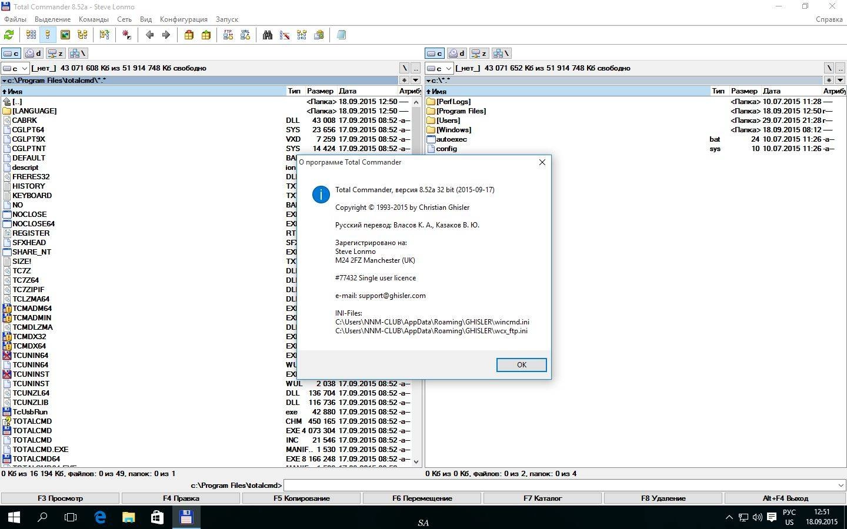Open the notepad toolbar icon
847x529 pixels.
click(341, 35)
